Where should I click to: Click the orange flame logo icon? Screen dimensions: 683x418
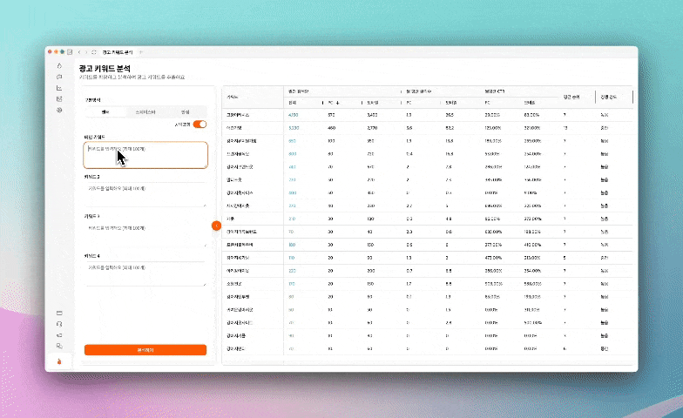coord(59,361)
